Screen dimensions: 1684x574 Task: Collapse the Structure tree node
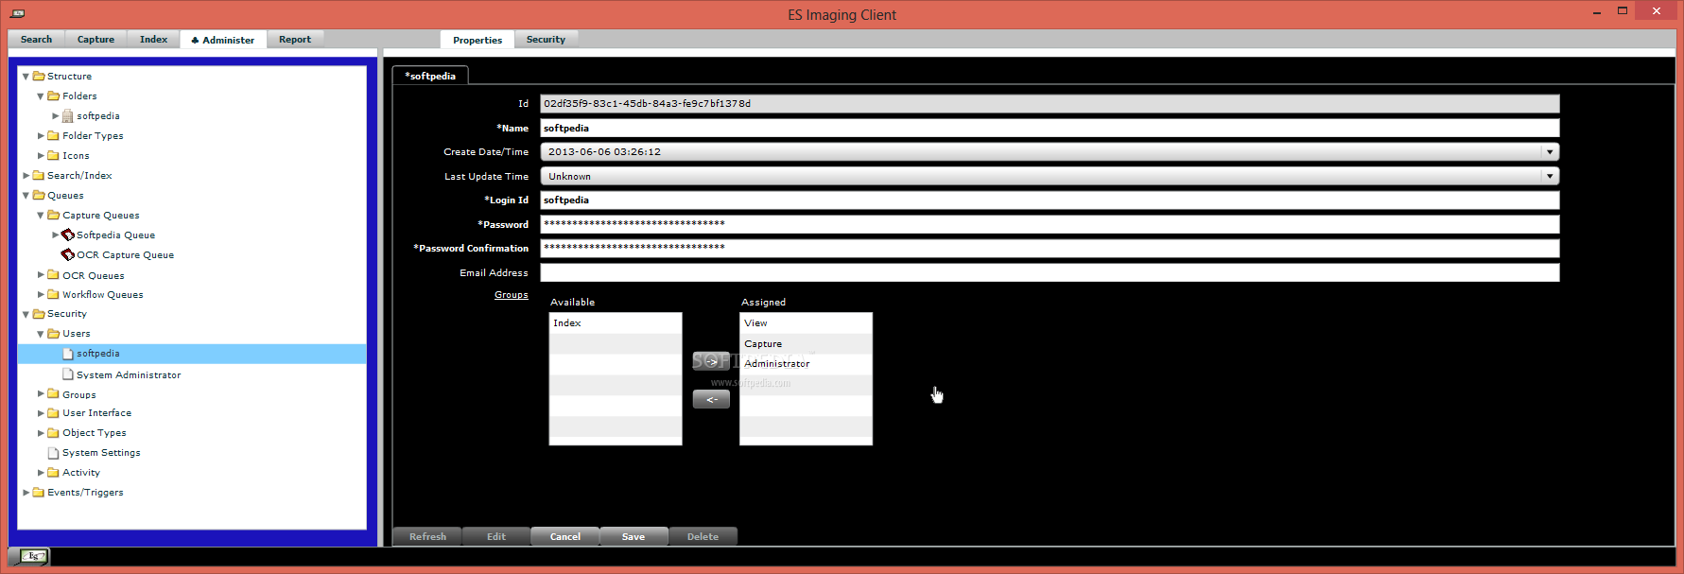coord(26,77)
